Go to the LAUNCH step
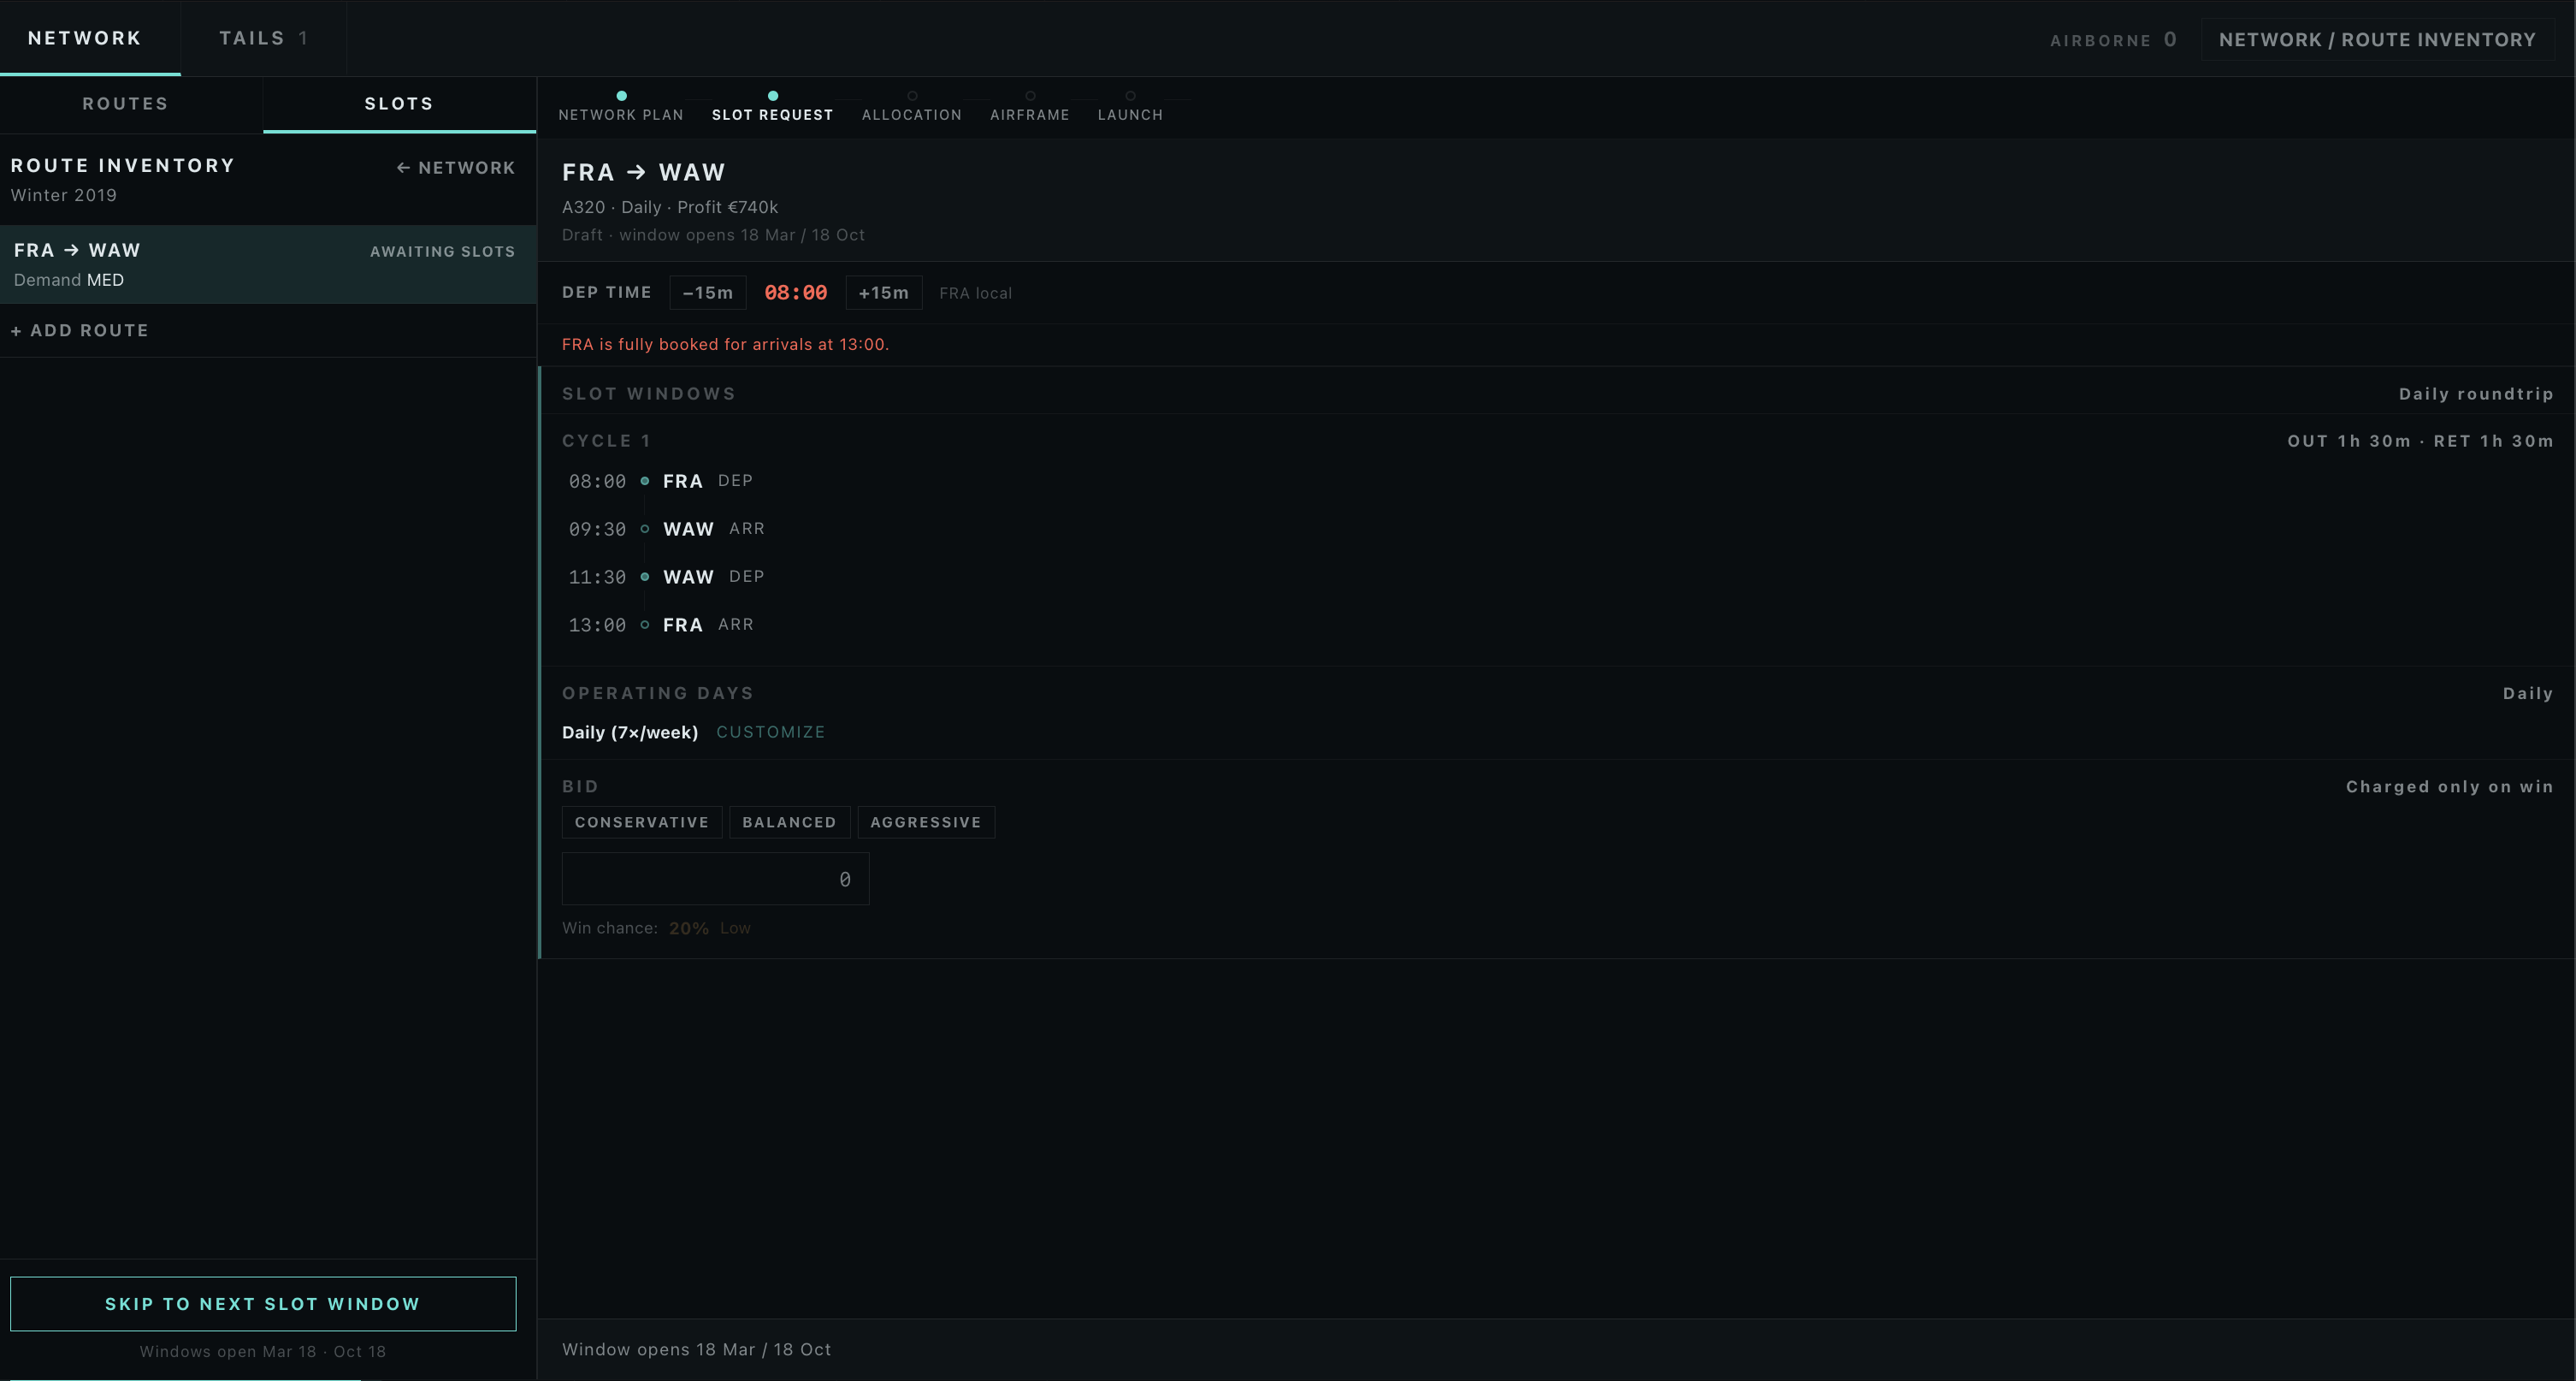 [x=1130, y=108]
